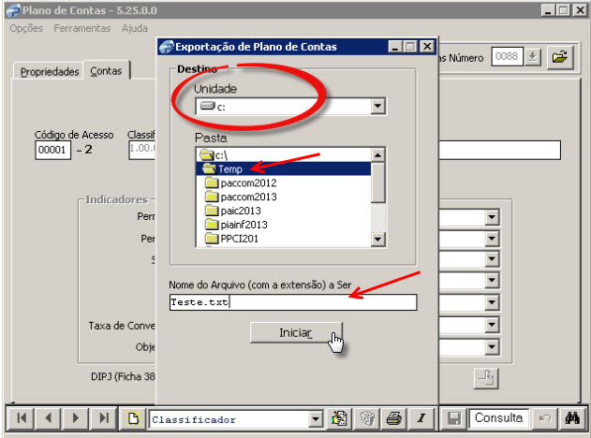591x438 pixels.
Task: Click the Pasta list scroll down arrow
Action: (x=378, y=239)
